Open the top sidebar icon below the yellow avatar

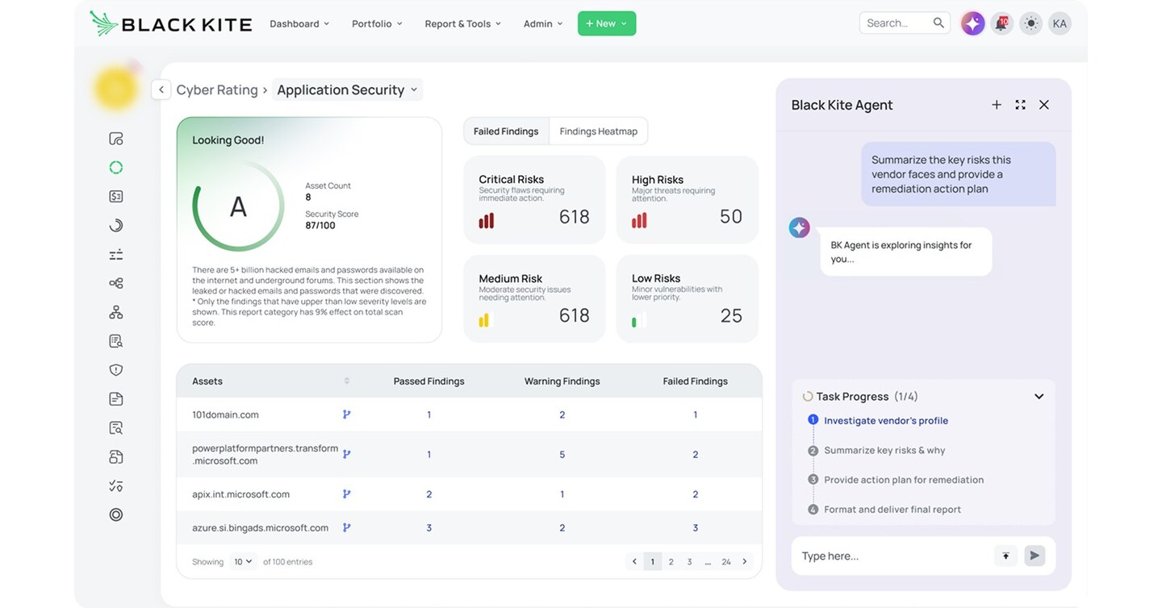point(116,139)
